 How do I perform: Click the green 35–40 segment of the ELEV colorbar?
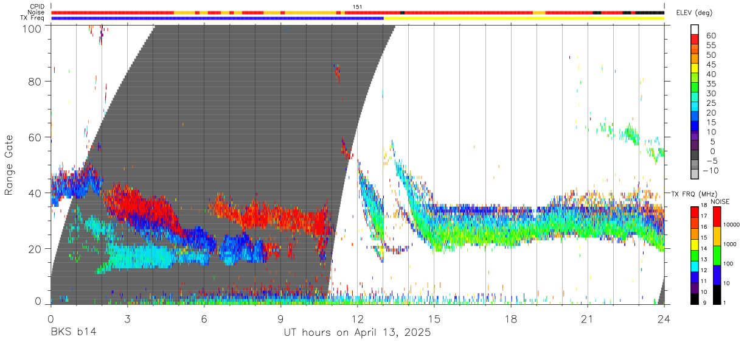coord(695,78)
